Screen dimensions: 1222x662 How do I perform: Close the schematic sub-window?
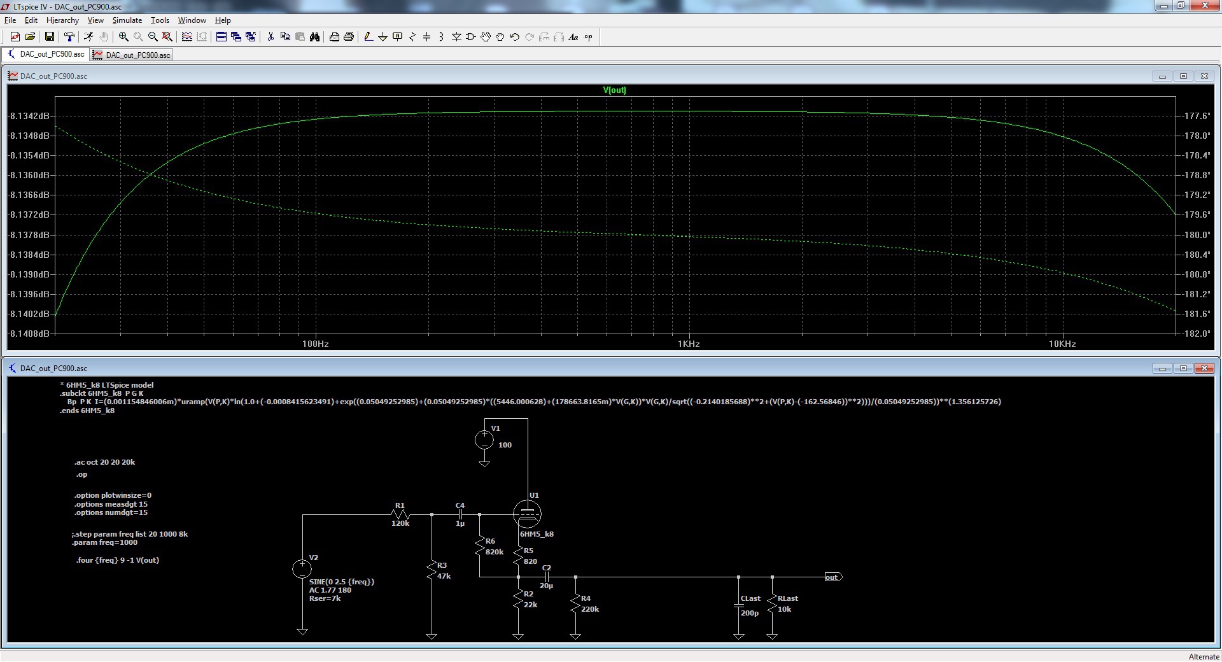1204,368
